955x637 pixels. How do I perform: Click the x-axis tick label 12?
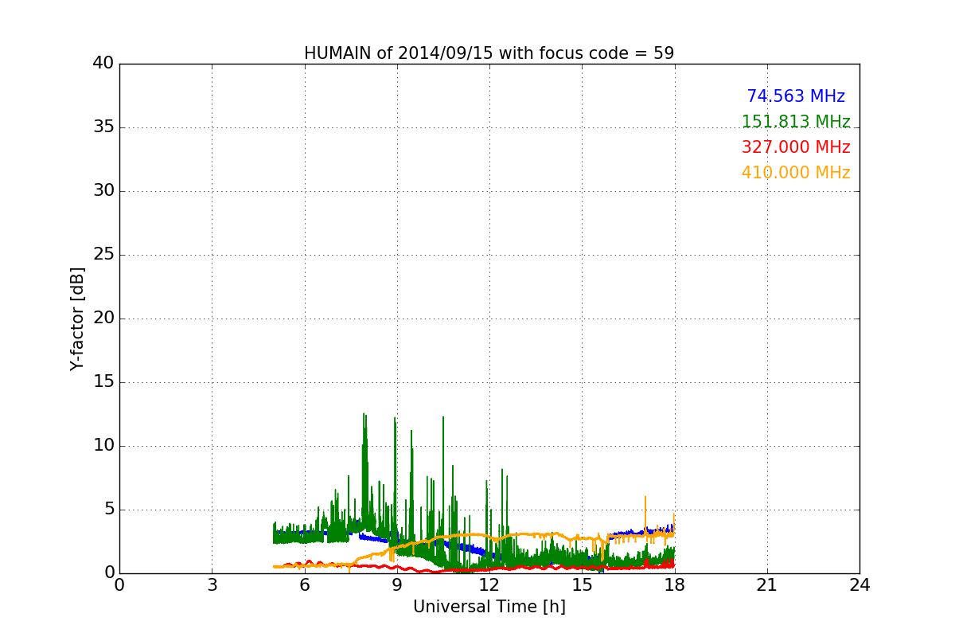(489, 585)
